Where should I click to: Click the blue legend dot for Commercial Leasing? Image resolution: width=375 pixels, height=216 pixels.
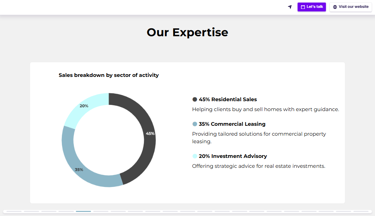(195, 124)
